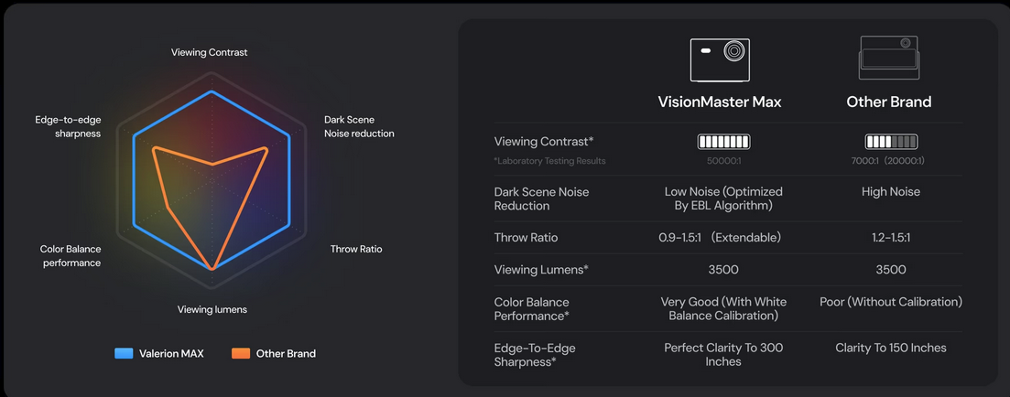Click the VisionMaster Max projector icon
This screenshot has width=1010, height=397.
[x=720, y=60]
